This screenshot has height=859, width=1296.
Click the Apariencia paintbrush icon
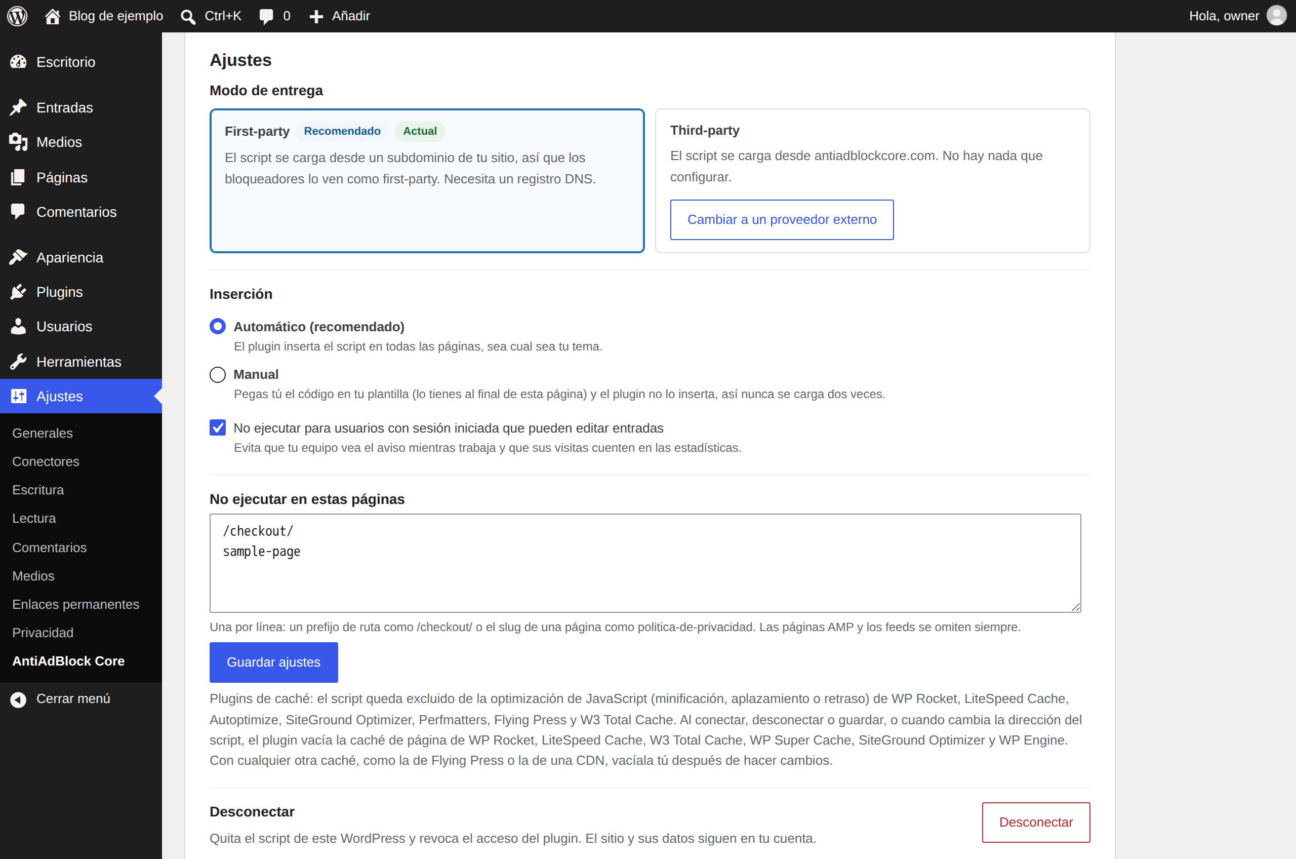point(18,257)
